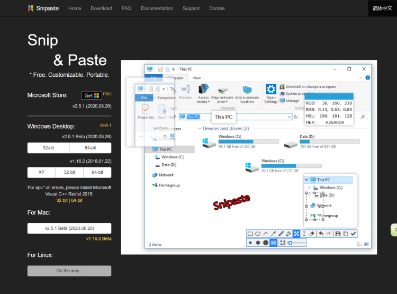This screenshot has height=294, width=397.
Task: Open the Visual C++ Redist 32-bit link
Action: [x=62, y=200]
